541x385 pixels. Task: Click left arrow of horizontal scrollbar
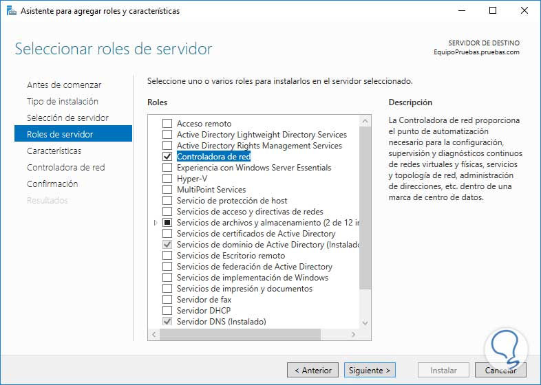(154, 334)
